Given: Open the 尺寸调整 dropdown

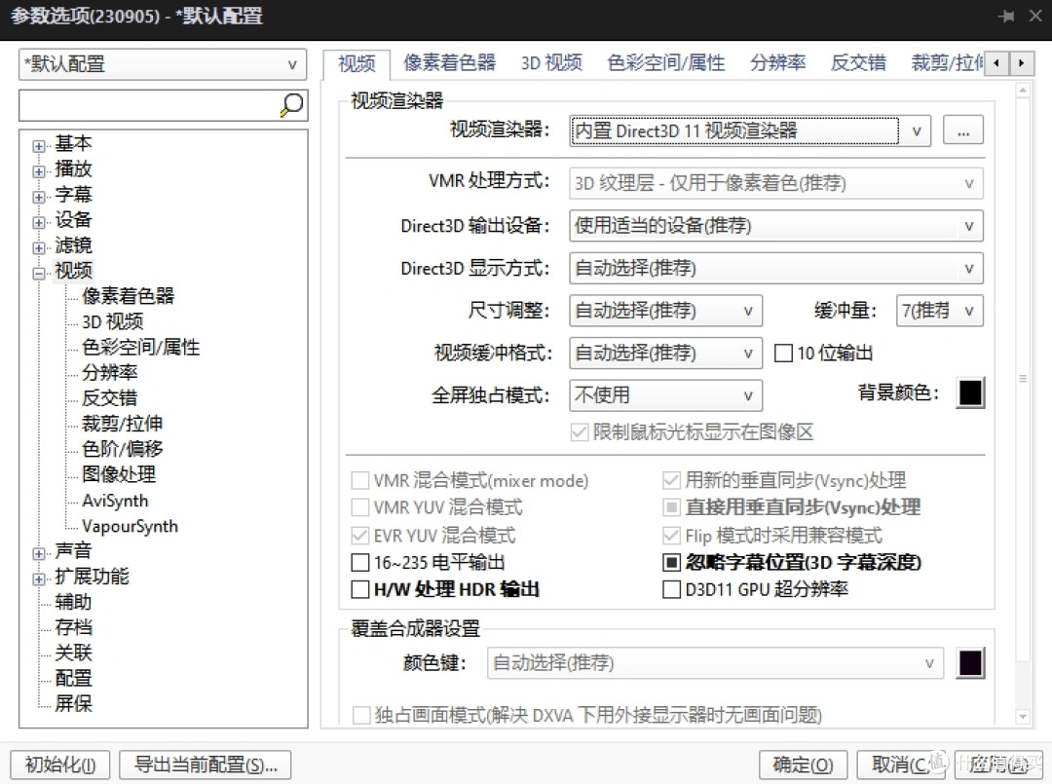Looking at the screenshot, I should click(x=665, y=311).
